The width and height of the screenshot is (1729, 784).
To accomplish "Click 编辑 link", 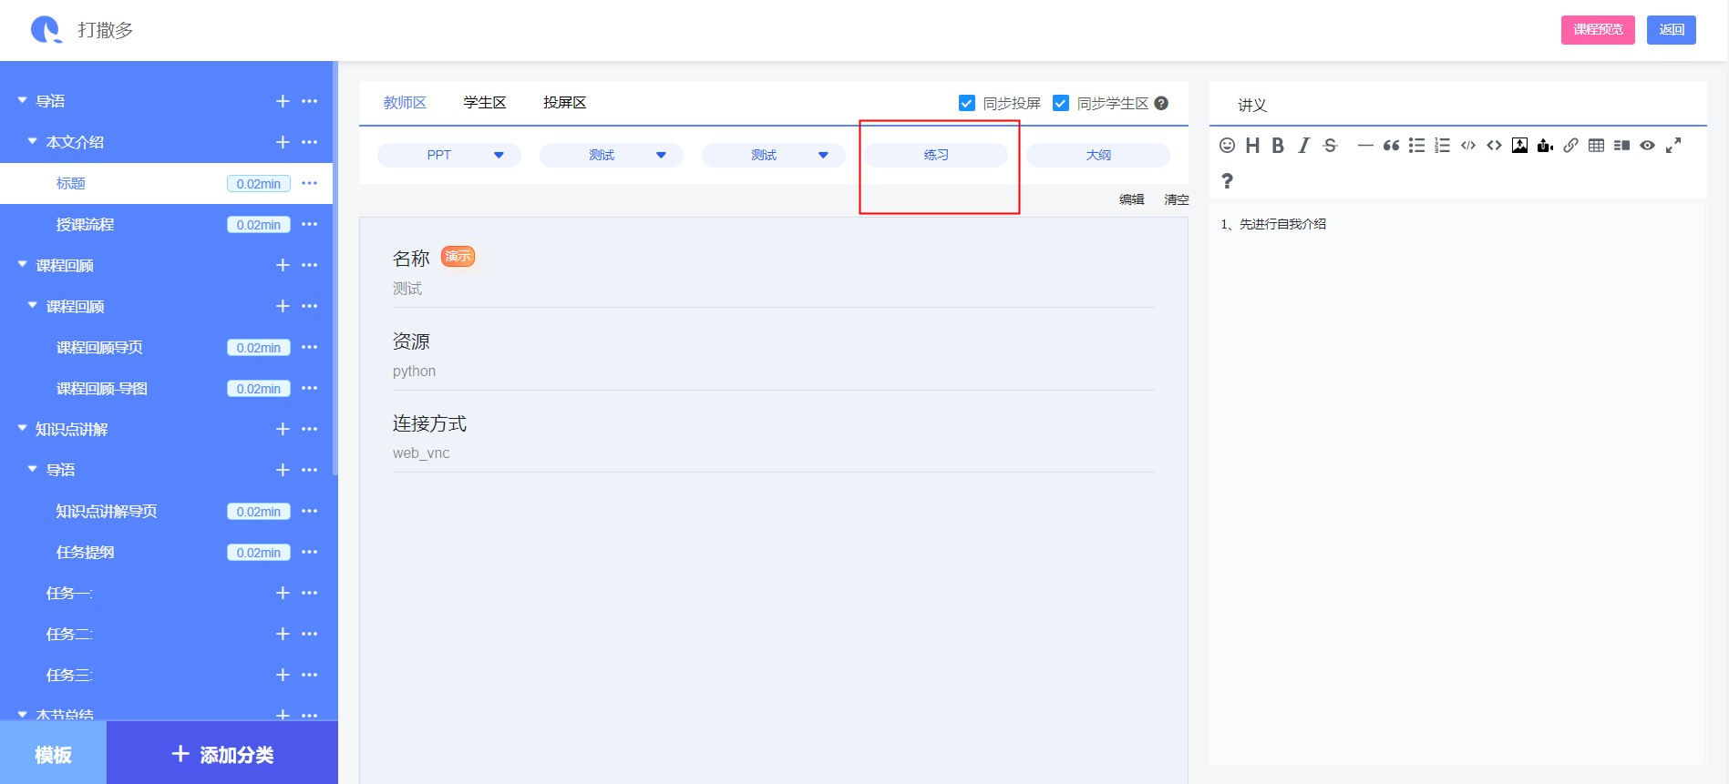I will tap(1132, 199).
